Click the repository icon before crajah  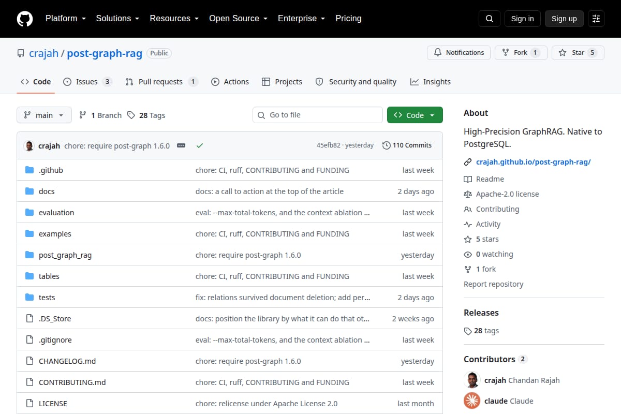[x=21, y=53]
